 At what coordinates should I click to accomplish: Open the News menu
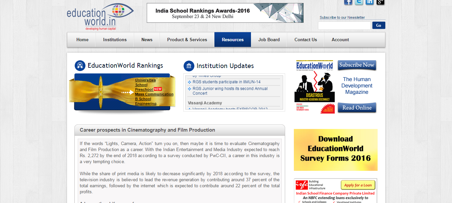point(147,40)
